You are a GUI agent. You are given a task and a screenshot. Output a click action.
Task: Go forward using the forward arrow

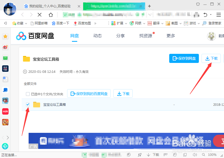(31, 15)
